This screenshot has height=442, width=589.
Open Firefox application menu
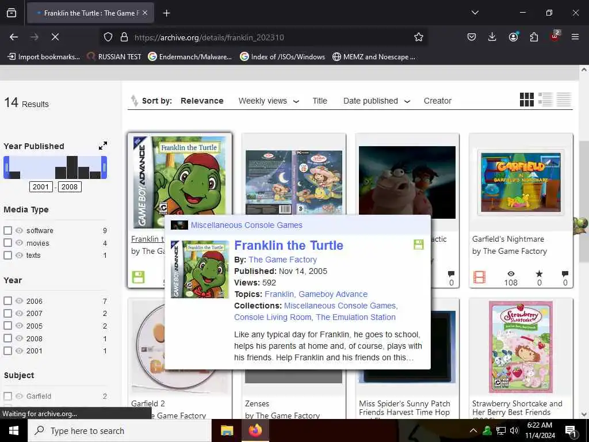pyautogui.click(x=575, y=37)
